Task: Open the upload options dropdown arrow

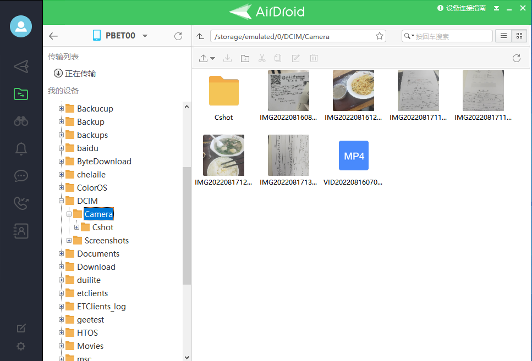Action: pos(213,59)
